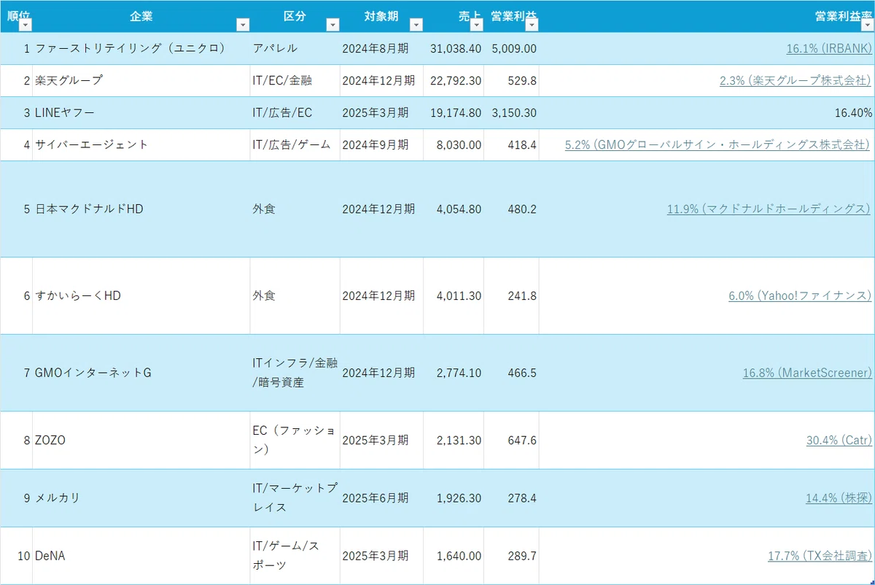Select the ファーストリテイリング（ユニクロ） cell
875x585 pixels.
click(141, 49)
